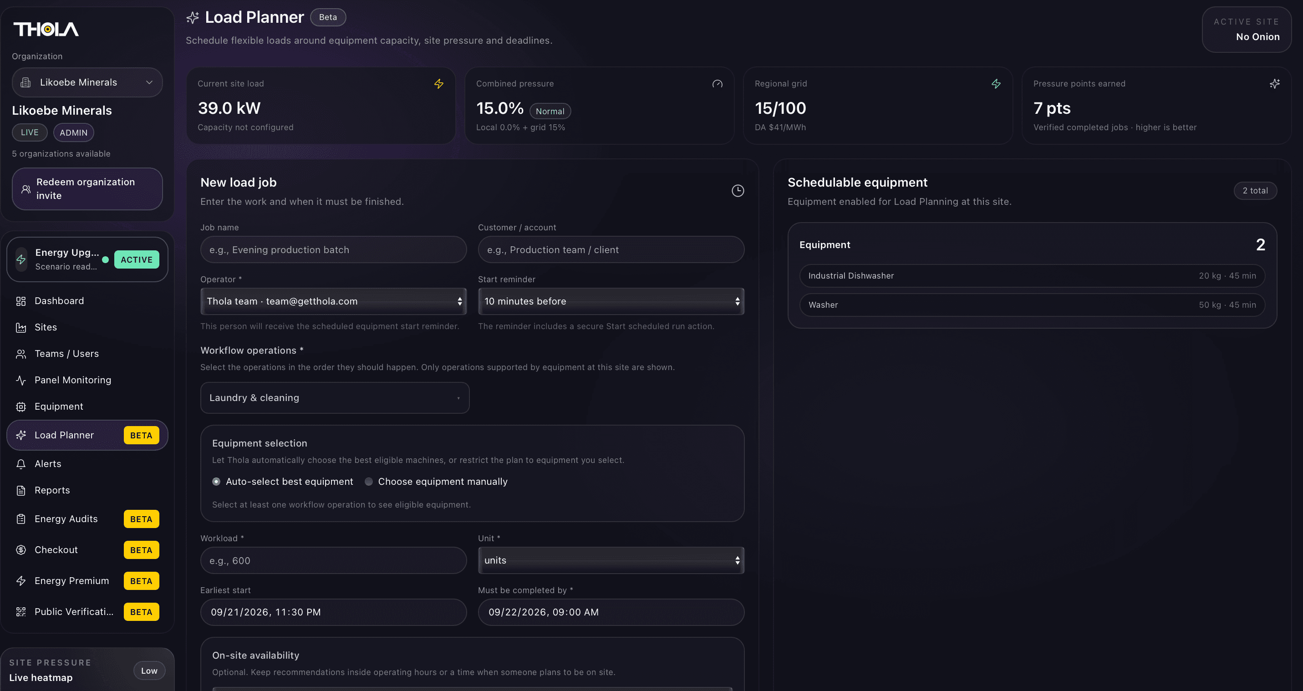Select the Washer equipment row
Image resolution: width=1303 pixels, height=691 pixels.
(1032, 305)
